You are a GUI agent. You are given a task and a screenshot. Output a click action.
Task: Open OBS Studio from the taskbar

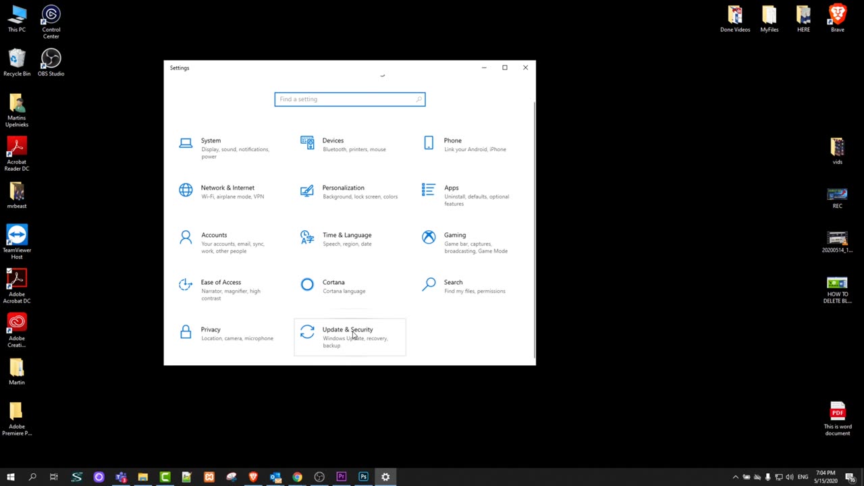(x=319, y=477)
